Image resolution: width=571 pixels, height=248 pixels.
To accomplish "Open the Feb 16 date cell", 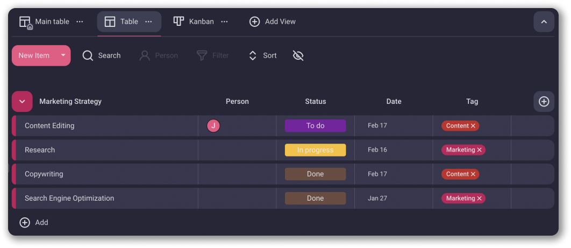I will 377,150.
